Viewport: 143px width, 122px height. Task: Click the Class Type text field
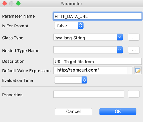[x=85, y=37]
